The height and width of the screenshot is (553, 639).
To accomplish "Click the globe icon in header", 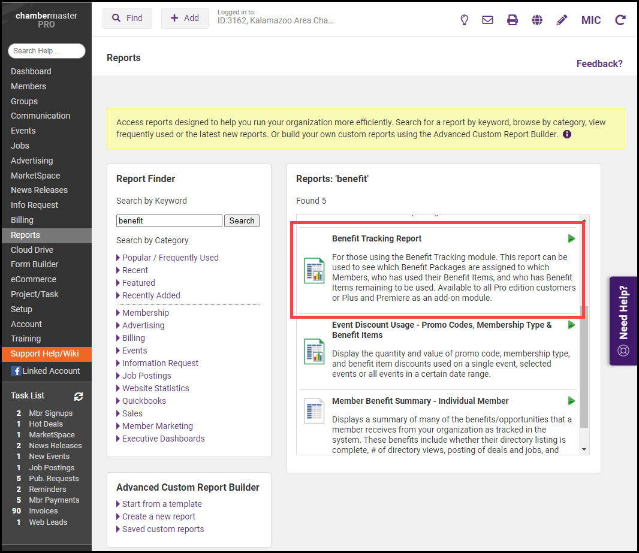I will click(x=537, y=20).
